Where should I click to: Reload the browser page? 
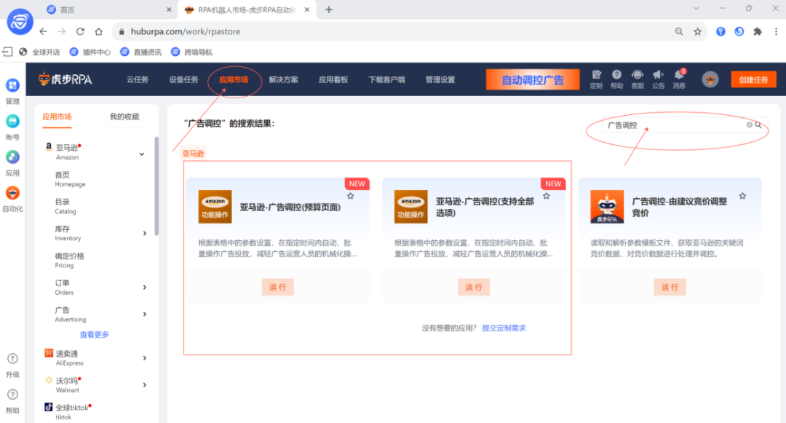point(80,31)
